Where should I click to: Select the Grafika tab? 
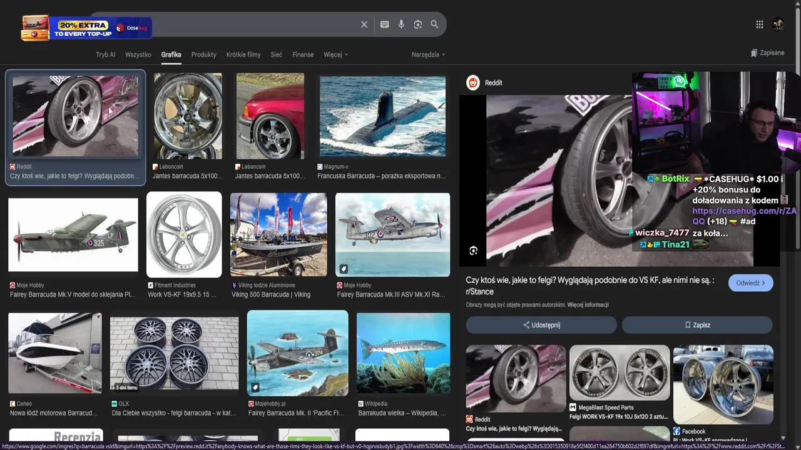click(x=171, y=55)
